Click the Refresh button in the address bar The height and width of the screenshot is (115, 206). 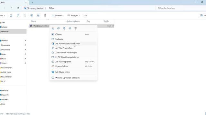coord(18,8)
